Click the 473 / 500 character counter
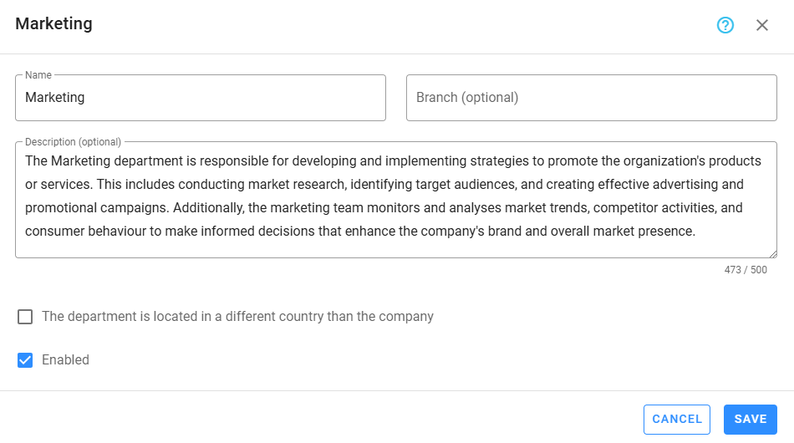This screenshot has height=443, width=794. click(x=746, y=270)
